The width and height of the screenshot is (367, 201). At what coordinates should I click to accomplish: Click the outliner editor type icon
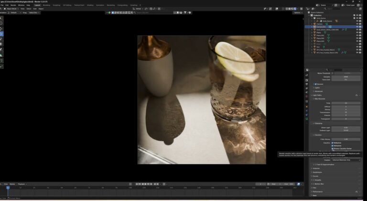308,9
